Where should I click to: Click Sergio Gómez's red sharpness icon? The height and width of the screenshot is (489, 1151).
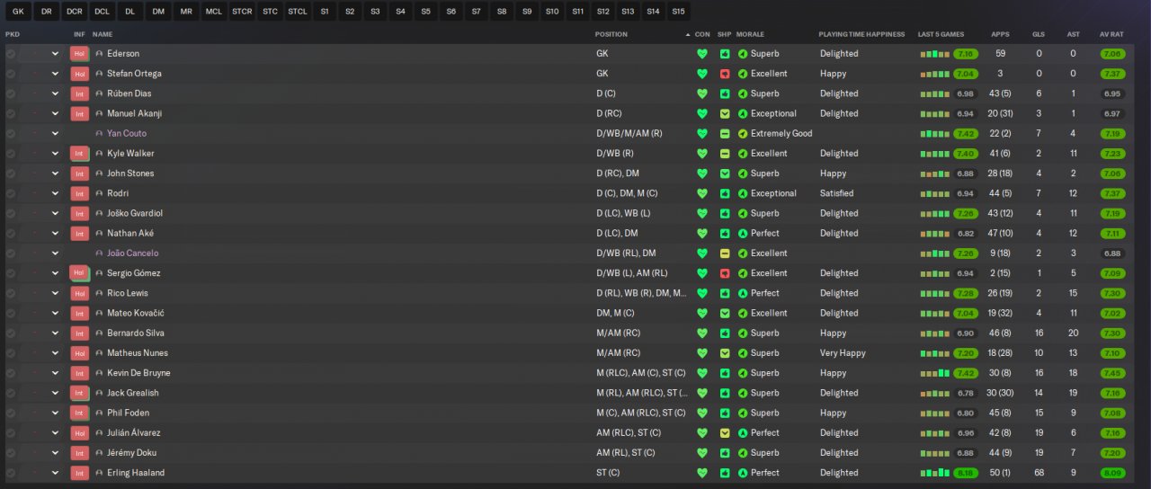(x=725, y=273)
